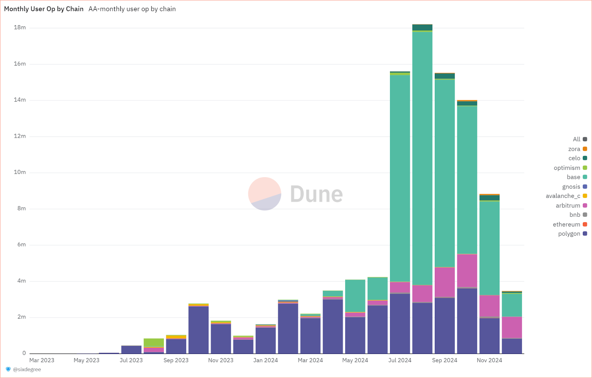This screenshot has height=378, width=592.
Task: Click the Jul 2024 base segment bar
Action: click(x=400, y=179)
